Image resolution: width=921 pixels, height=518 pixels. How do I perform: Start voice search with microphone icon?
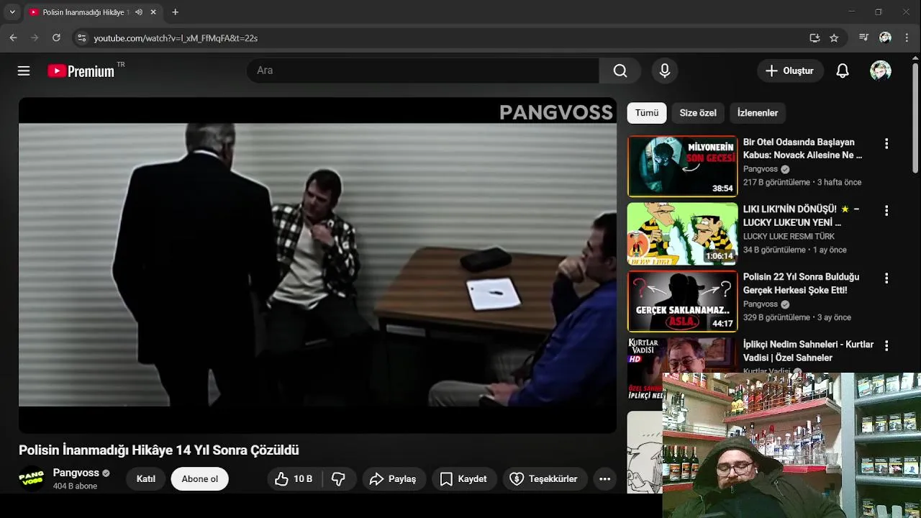coord(665,71)
